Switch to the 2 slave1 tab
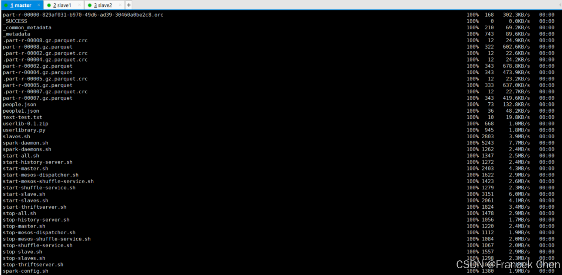Screen dimensions: 562x275 (x=62, y=5)
